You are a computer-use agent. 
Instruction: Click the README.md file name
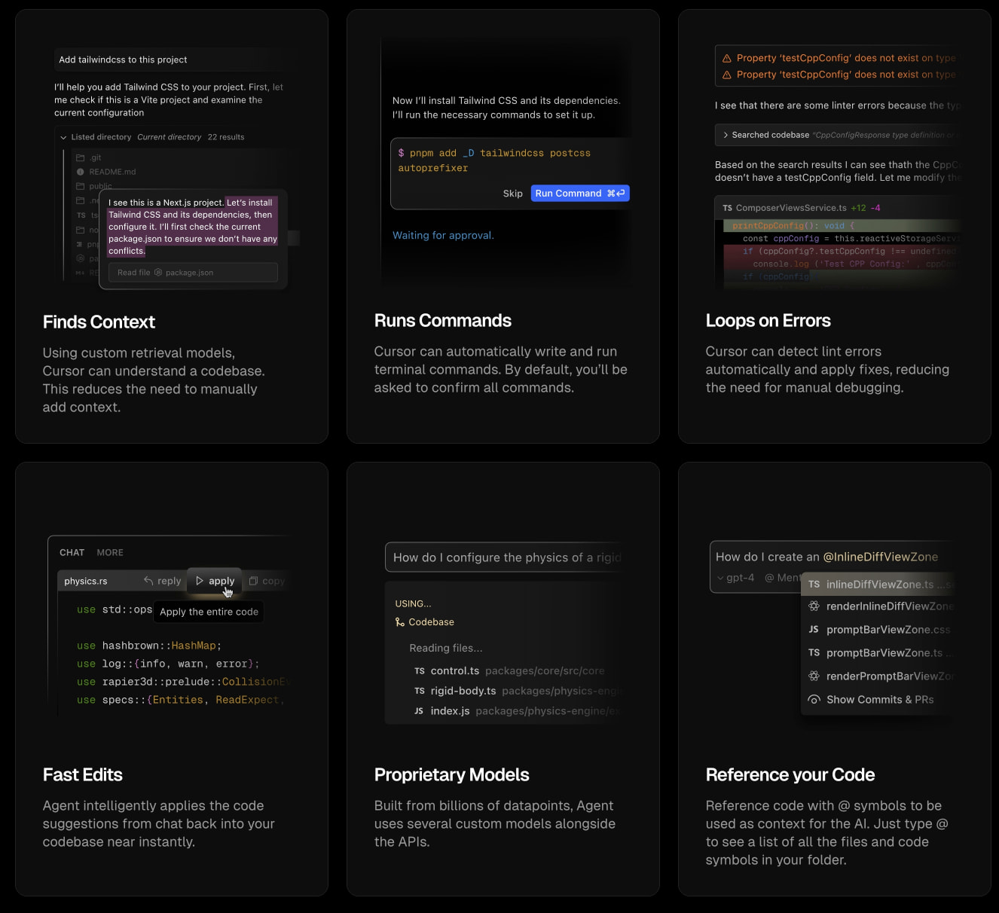tap(112, 172)
